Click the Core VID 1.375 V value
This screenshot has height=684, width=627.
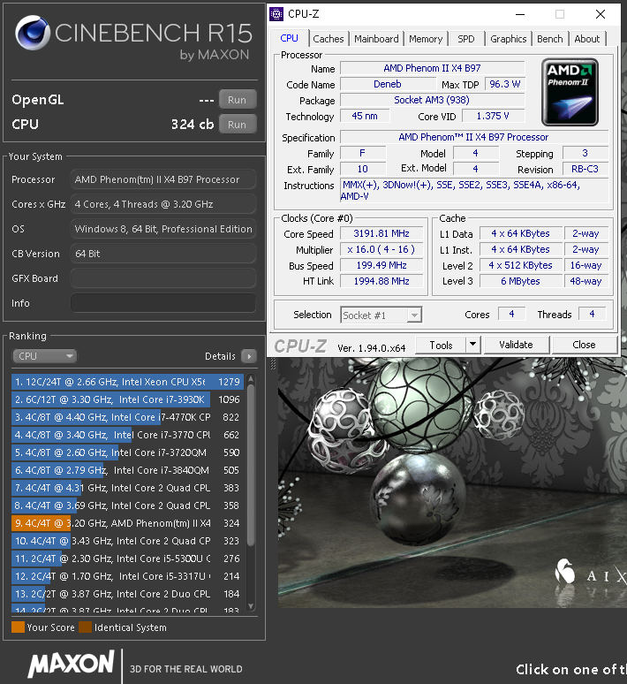493,116
